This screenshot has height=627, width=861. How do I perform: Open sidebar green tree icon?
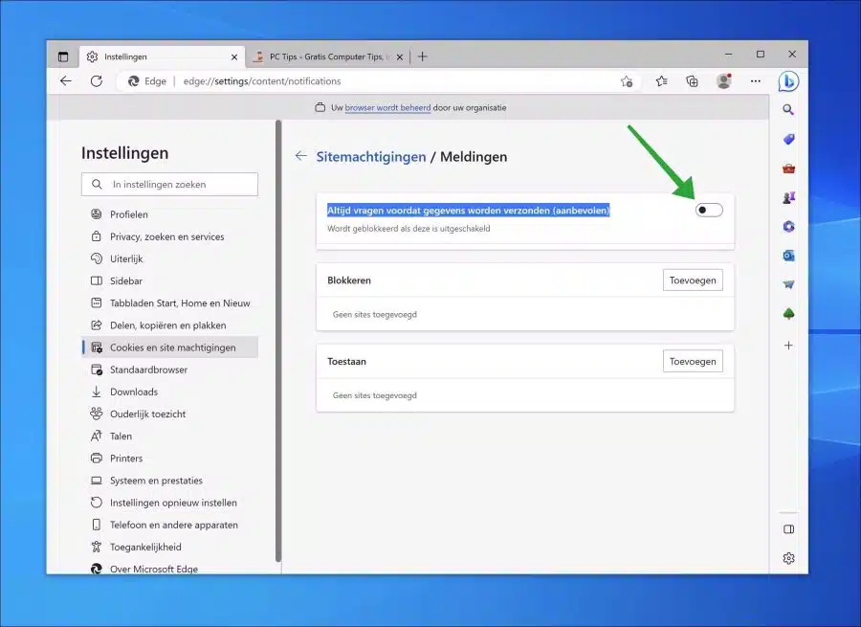click(x=788, y=314)
